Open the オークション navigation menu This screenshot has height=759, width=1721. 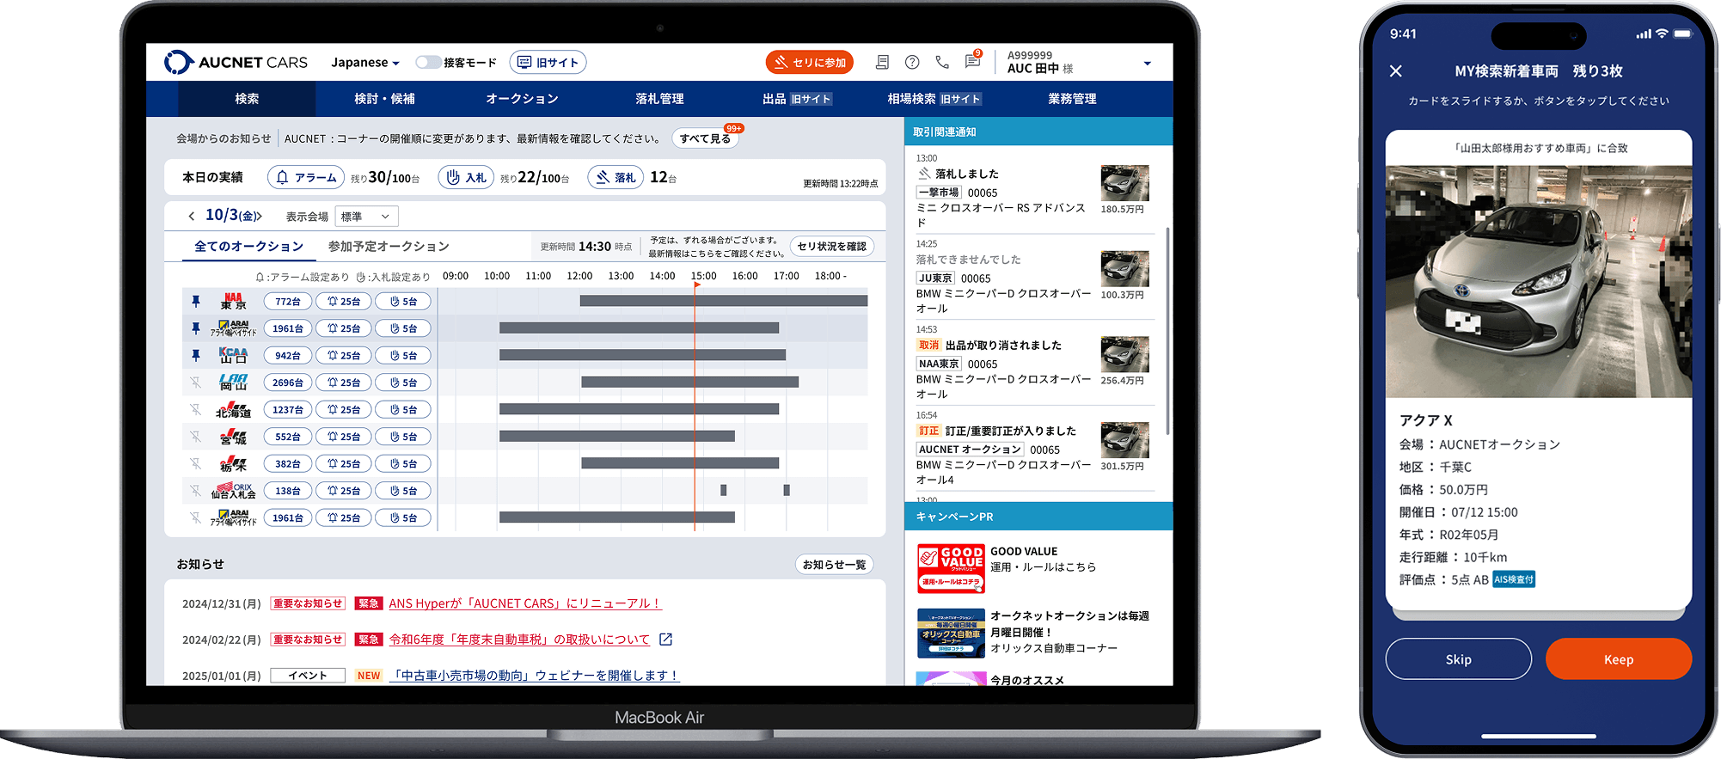coord(522,99)
